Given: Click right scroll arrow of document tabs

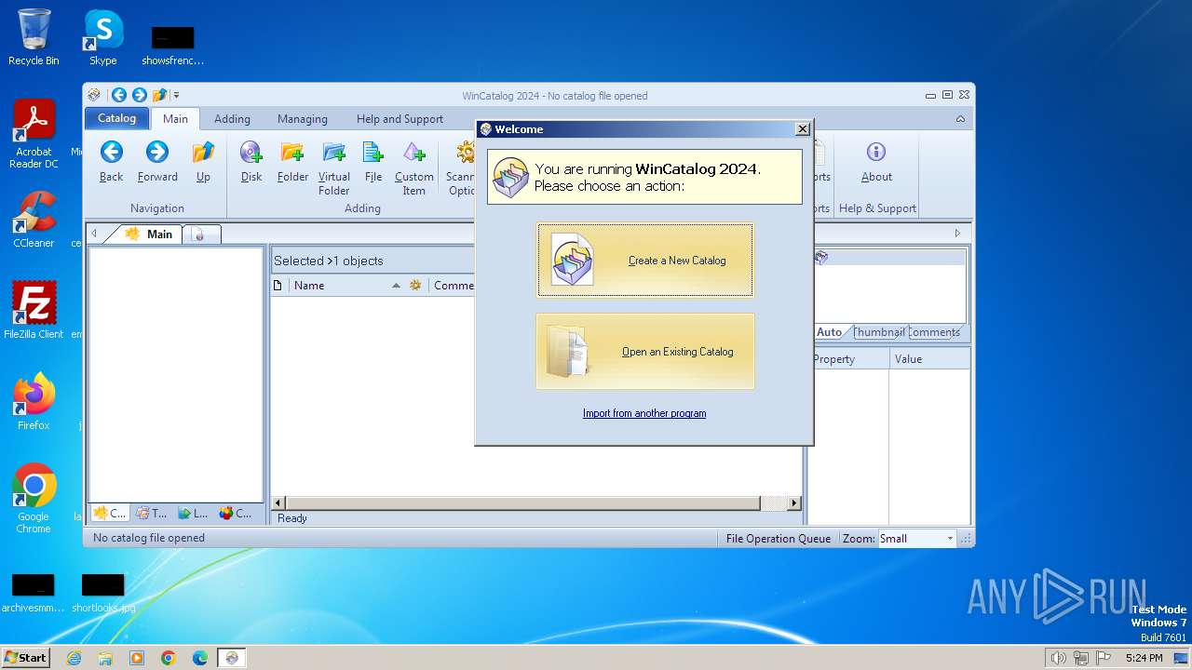Looking at the screenshot, I should (x=957, y=234).
